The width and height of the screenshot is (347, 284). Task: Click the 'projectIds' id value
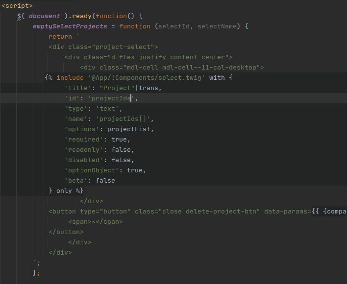(111, 98)
